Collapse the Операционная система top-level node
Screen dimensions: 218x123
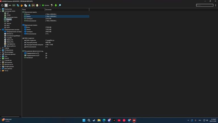(1, 30)
